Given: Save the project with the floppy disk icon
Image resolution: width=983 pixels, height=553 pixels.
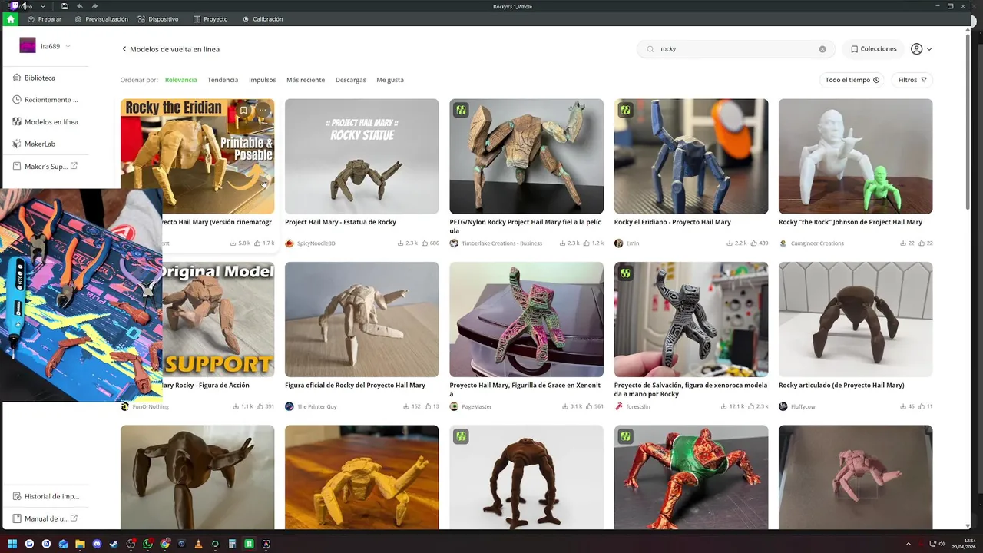Looking at the screenshot, I should pyautogui.click(x=65, y=6).
